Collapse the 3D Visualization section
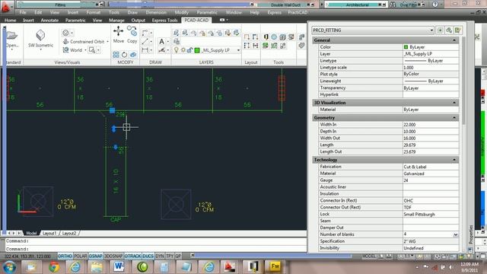 (454, 103)
